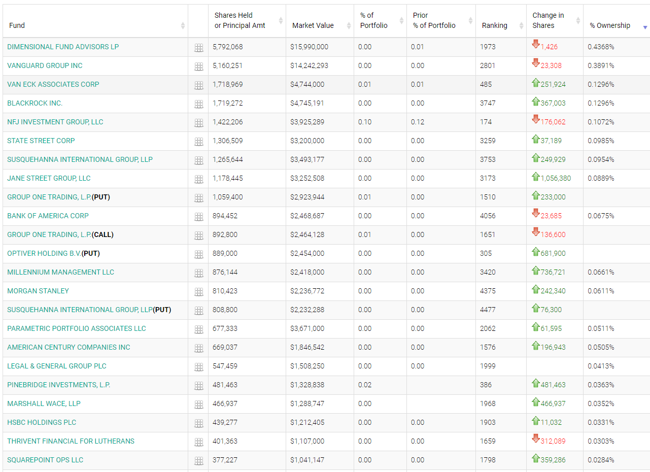The height and width of the screenshot is (472, 650).
Task: Open VANGUARD GROUP INC link
Action: 45,65
